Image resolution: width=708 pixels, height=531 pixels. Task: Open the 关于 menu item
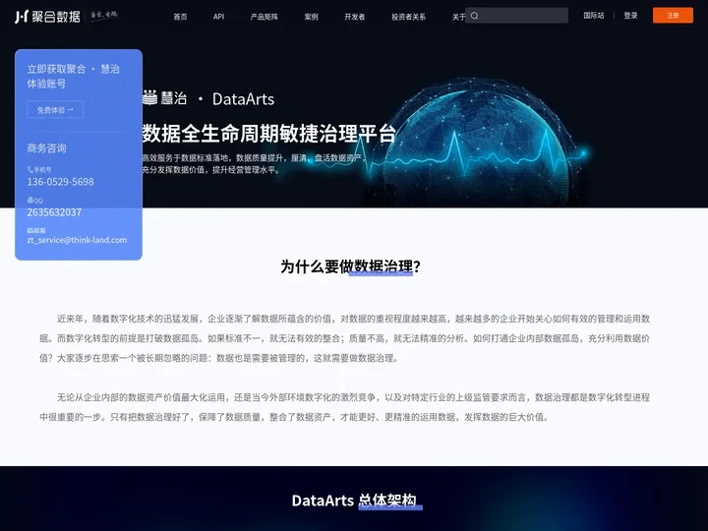(458, 17)
